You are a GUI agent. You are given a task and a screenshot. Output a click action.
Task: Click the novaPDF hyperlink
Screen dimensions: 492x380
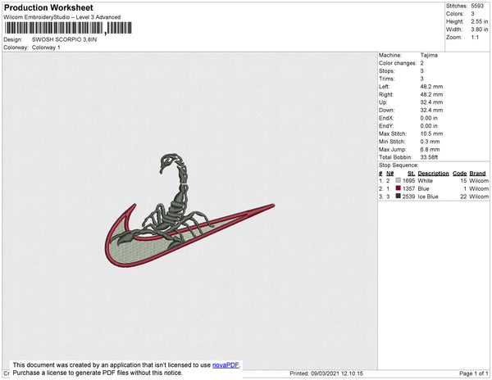pos(225,365)
